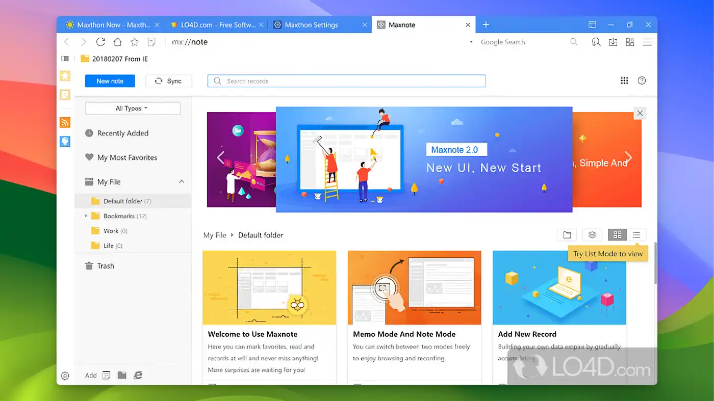Open the Help question mark icon

[x=642, y=81]
